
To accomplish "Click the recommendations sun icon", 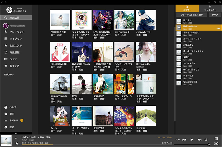I will tap(6, 66).
